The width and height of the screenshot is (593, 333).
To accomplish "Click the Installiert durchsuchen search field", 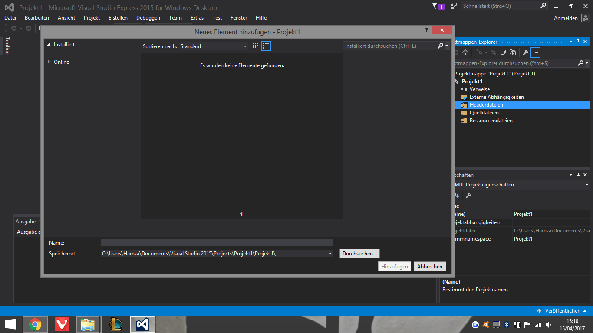I will click(x=389, y=46).
